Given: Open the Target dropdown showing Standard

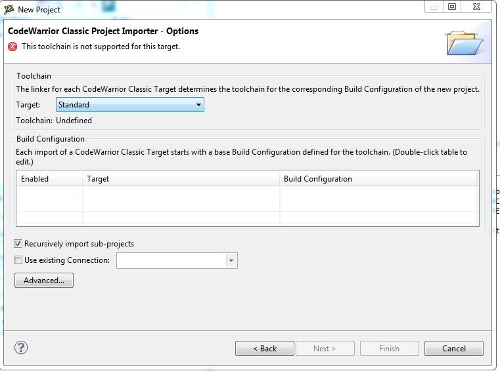Looking at the screenshot, I should [x=129, y=105].
